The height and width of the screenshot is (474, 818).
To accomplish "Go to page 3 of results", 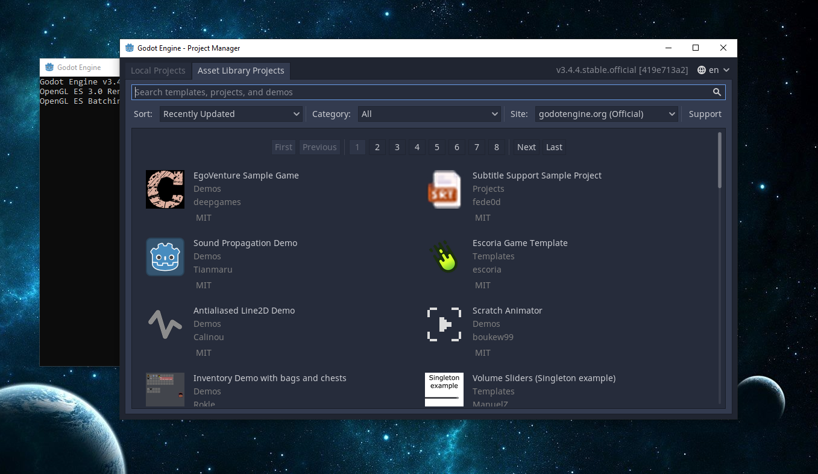I will pyautogui.click(x=397, y=147).
